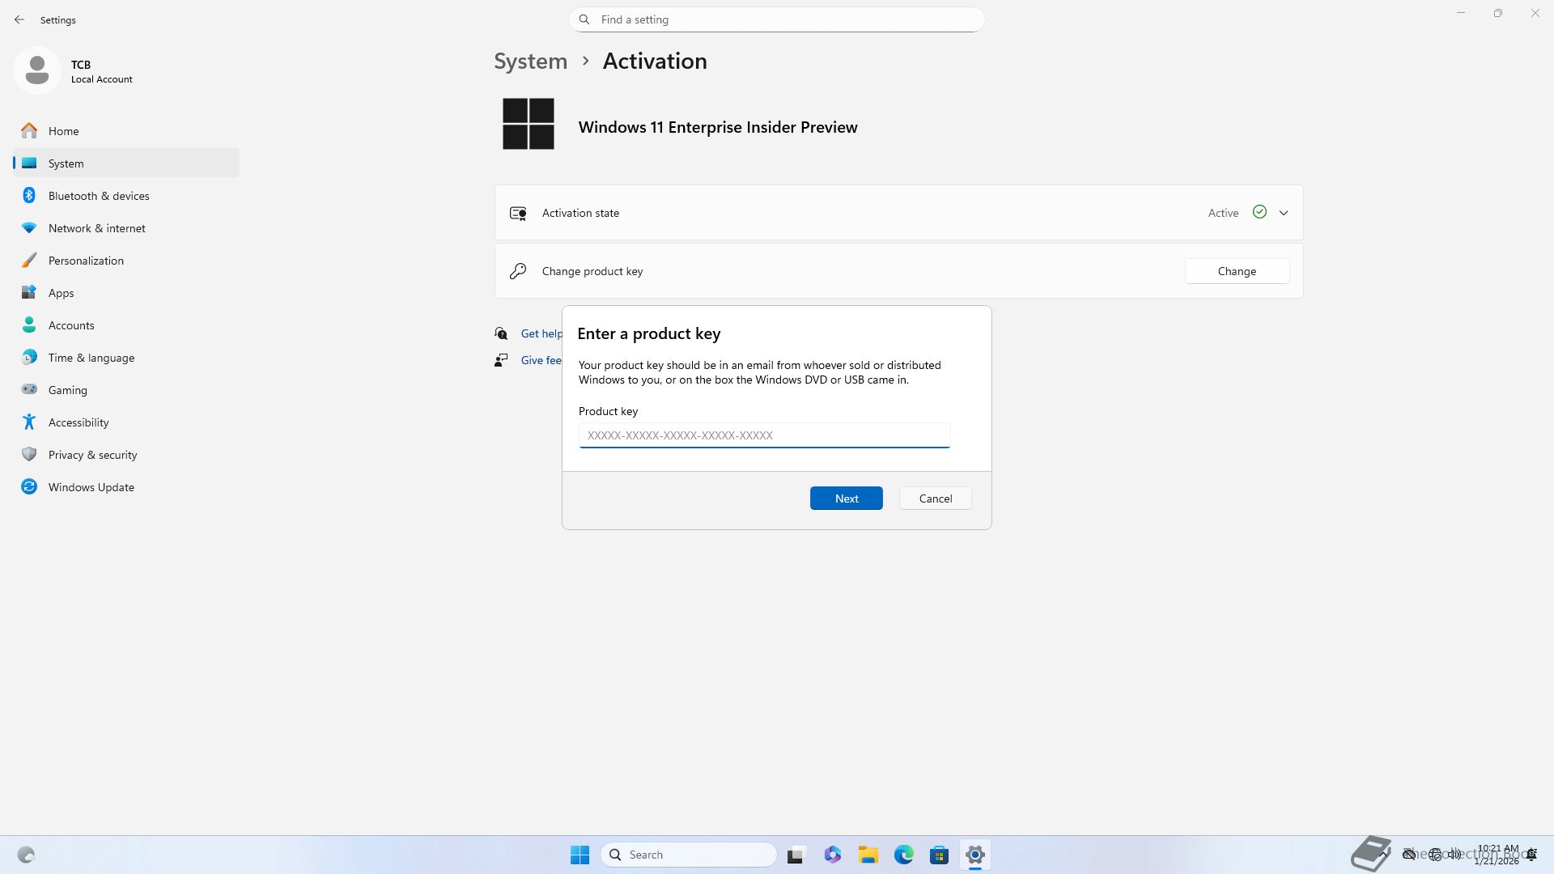Open the Accessibility section
1554x874 pixels.
(x=78, y=422)
